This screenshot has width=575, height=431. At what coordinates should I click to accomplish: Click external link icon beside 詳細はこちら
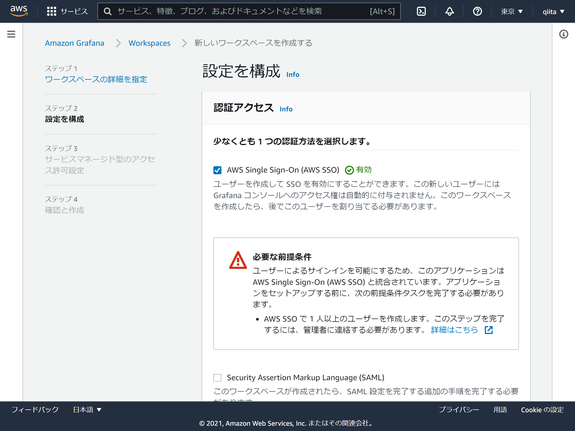pyautogui.click(x=489, y=330)
